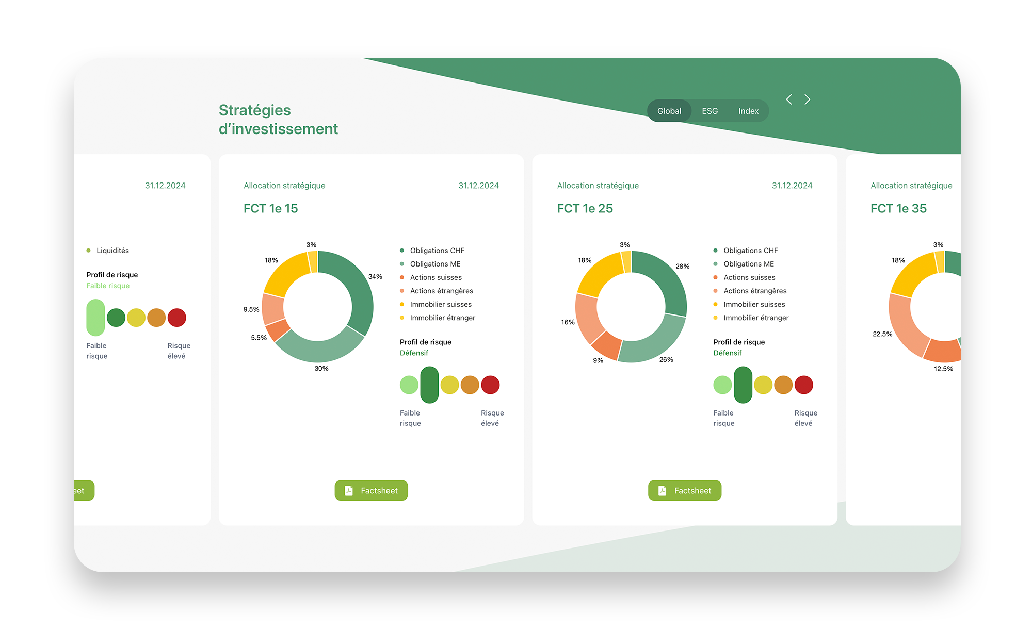
Task: Click Défensif label in FCT 1e 15
Action: 414,353
